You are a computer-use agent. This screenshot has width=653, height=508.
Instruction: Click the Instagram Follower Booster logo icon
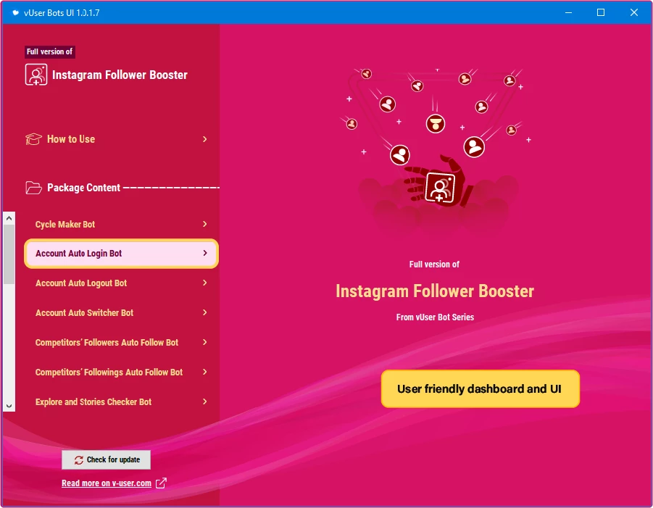click(x=36, y=75)
